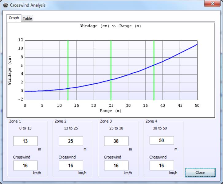
Task: Click the Zone 4 range field showing 50
Action: pyautogui.click(x=162, y=140)
